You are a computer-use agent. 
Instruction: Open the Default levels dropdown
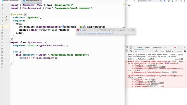[x=169, y=51]
